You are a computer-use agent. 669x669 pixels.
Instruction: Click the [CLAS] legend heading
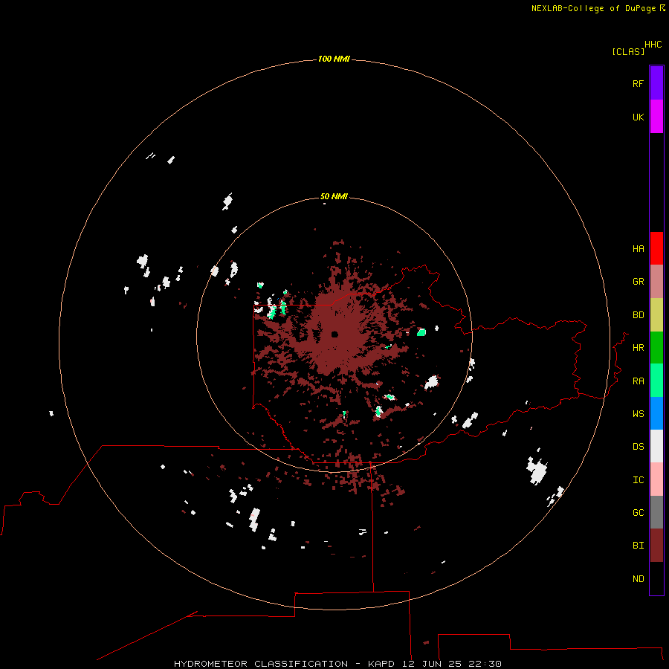tap(628, 51)
